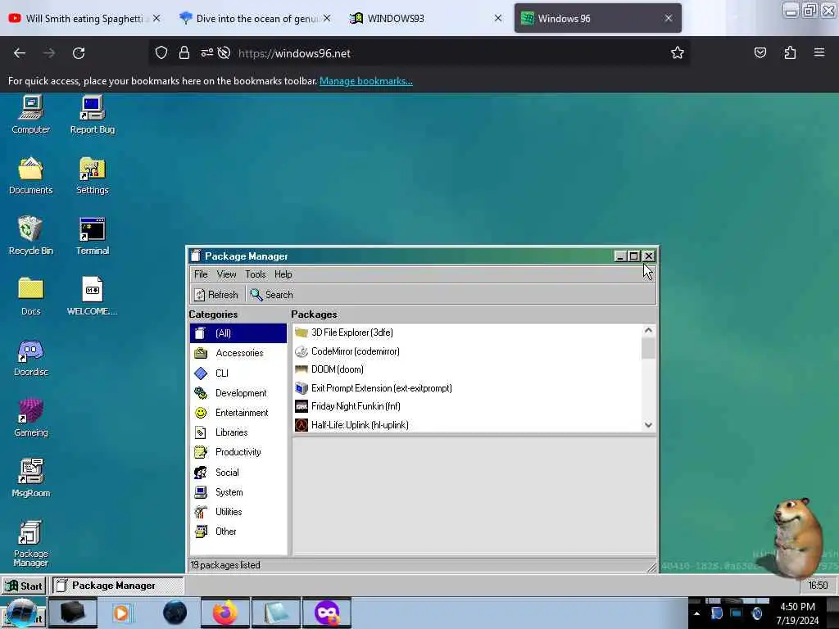Show hidden system tray icons
Image resolution: width=839 pixels, height=629 pixels.
point(696,613)
